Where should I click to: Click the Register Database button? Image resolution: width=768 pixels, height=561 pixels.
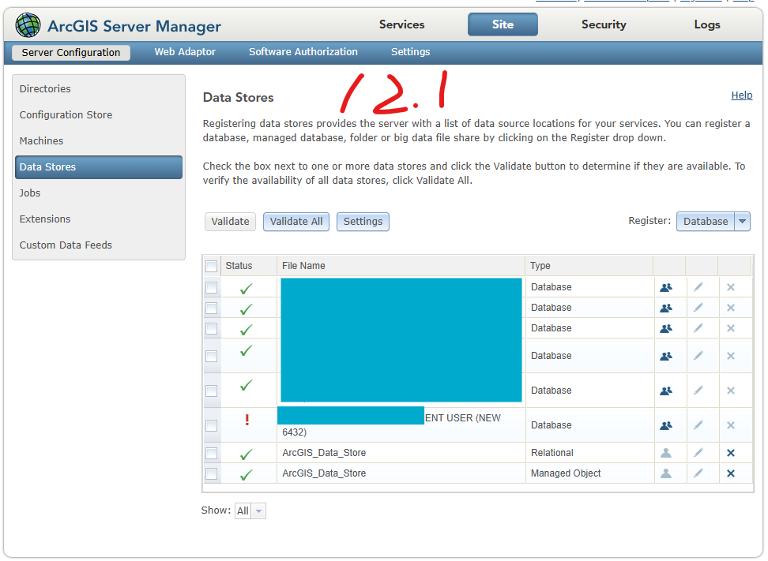(706, 222)
